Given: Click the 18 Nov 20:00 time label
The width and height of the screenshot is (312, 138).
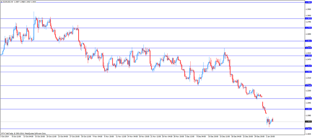Looking at the screenshot, I should (145, 137).
